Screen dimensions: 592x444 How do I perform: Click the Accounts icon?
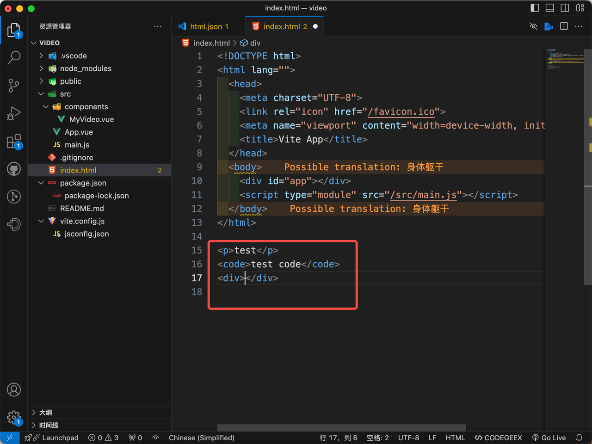(14, 390)
